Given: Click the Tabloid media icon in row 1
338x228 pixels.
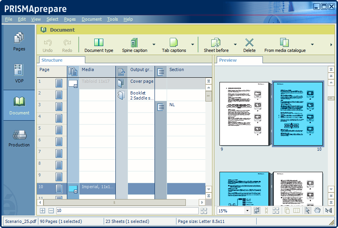Looking at the screenshot, I should click(73, 84).
